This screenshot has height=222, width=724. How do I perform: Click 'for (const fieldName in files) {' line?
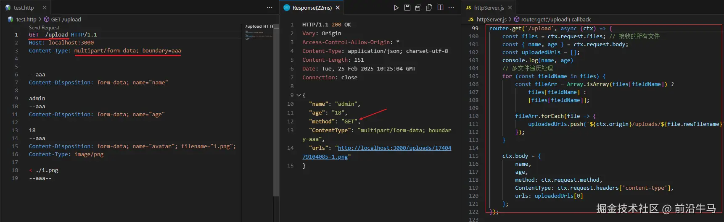554,76
